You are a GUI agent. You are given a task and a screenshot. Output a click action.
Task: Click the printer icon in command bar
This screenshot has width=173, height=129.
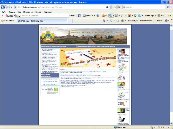(122, 21)
